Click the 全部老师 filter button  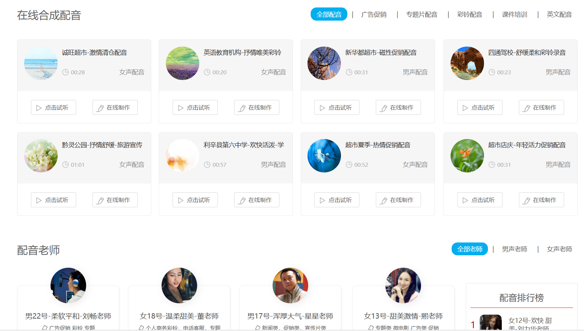point(469,249)
